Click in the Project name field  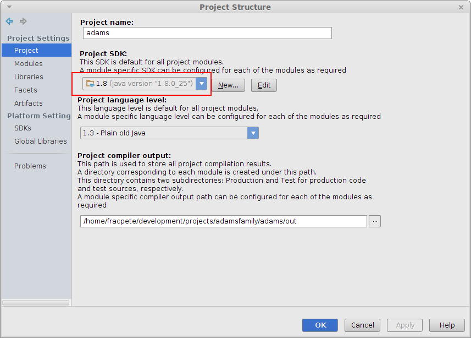pyautogui.click(x=207, y=33)
